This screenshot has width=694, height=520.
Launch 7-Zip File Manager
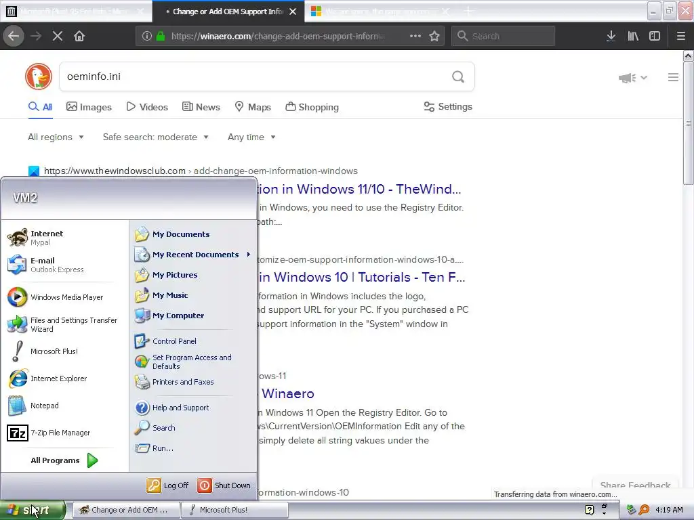tap(49, 433)
